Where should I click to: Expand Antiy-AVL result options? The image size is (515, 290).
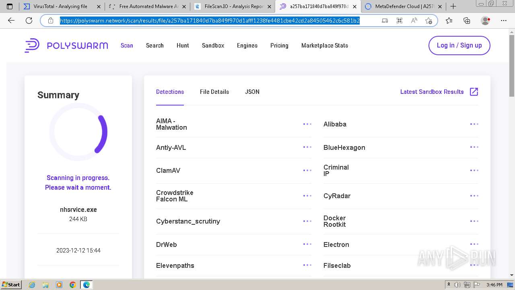coord(307,147)
